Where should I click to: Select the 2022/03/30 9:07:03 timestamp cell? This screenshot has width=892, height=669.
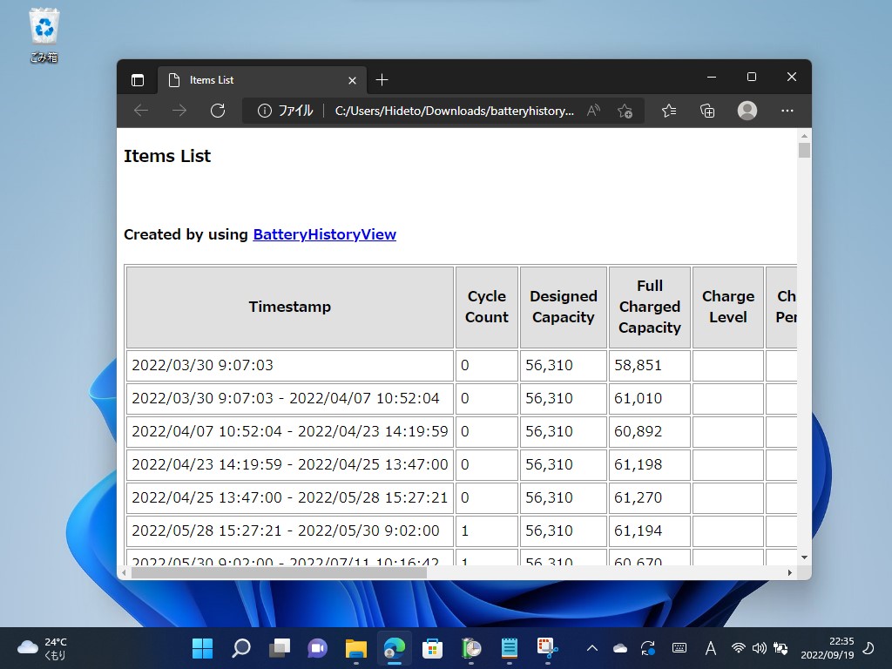pos(289,365)
